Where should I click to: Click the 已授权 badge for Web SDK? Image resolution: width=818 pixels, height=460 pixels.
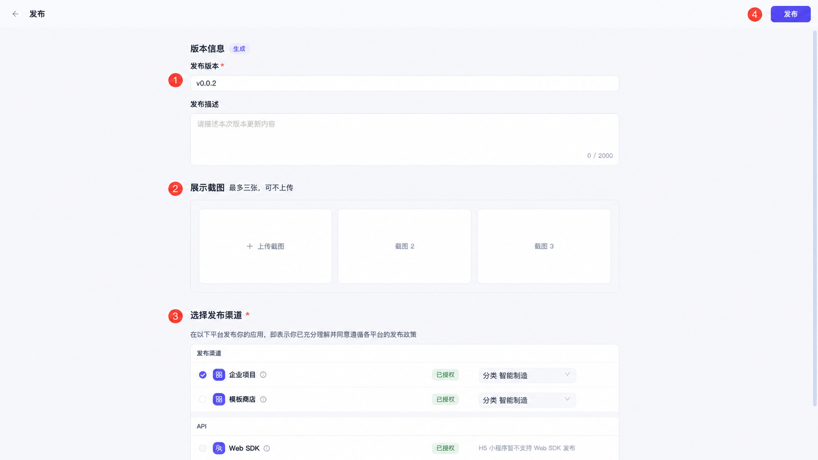coord(445,448)
